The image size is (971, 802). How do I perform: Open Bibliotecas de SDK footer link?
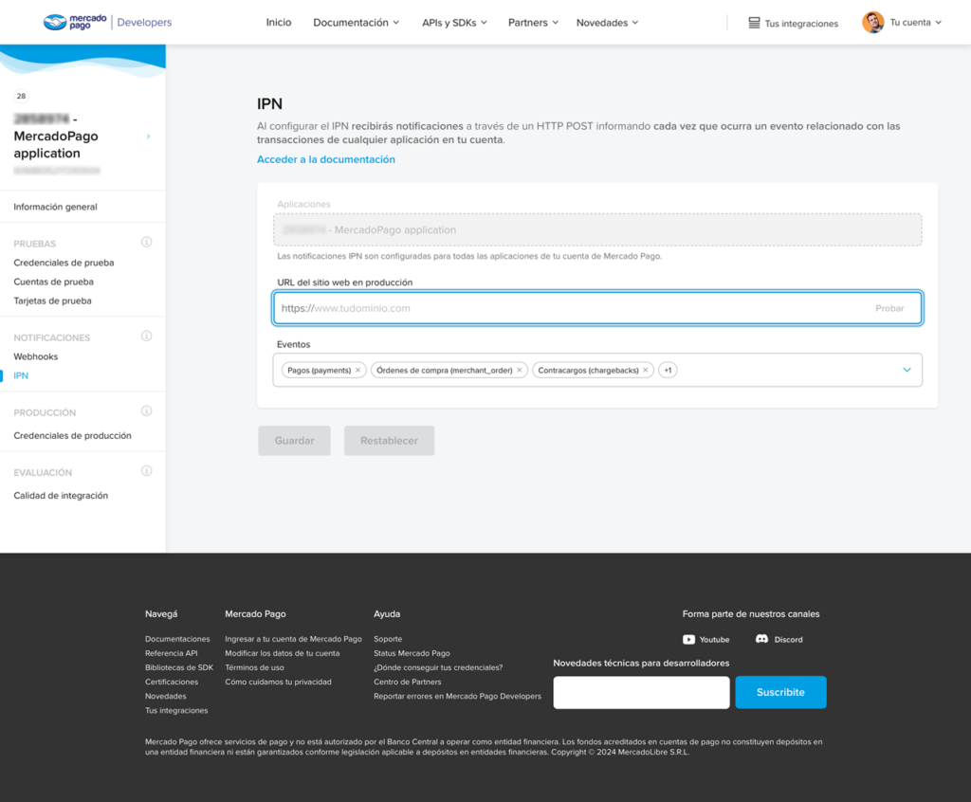pos(179,667)
